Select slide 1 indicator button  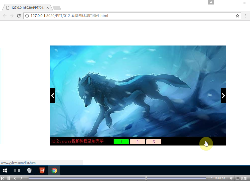[121, 142]
